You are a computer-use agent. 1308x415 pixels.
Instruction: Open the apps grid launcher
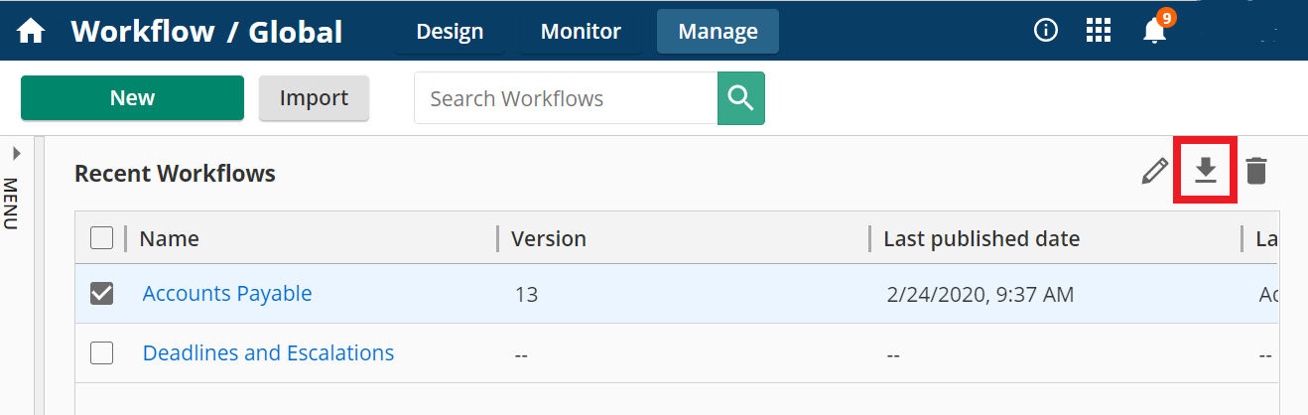tap(1098, 31)
